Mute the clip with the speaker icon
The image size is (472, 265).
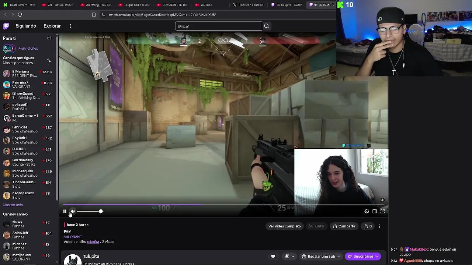73,211
